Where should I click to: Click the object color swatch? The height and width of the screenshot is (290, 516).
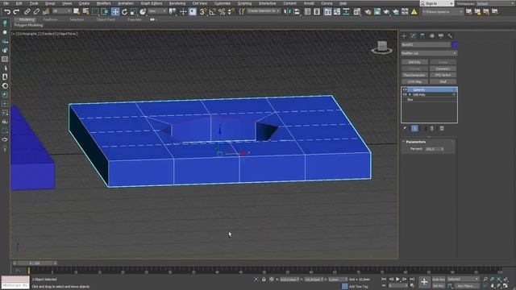click(x=455, y=45)
